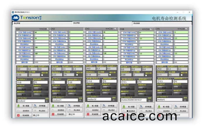Stop the CH1 test (停止测试)
The image size is (204, 129).
click(41, 111)
